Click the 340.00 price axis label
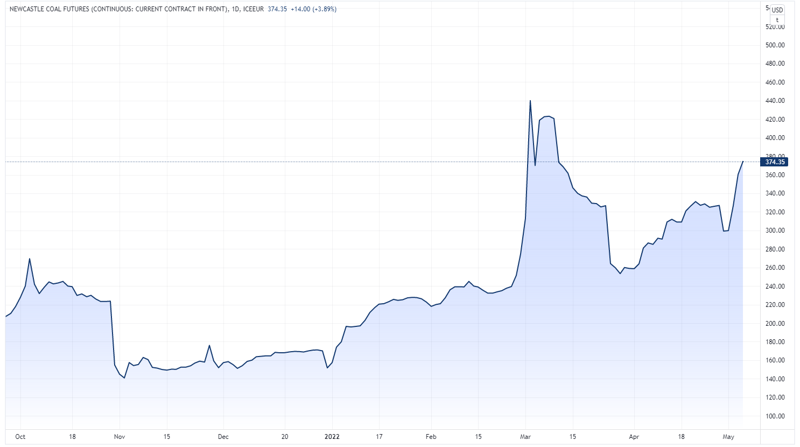The image size is (800, 447). point(775,193)
